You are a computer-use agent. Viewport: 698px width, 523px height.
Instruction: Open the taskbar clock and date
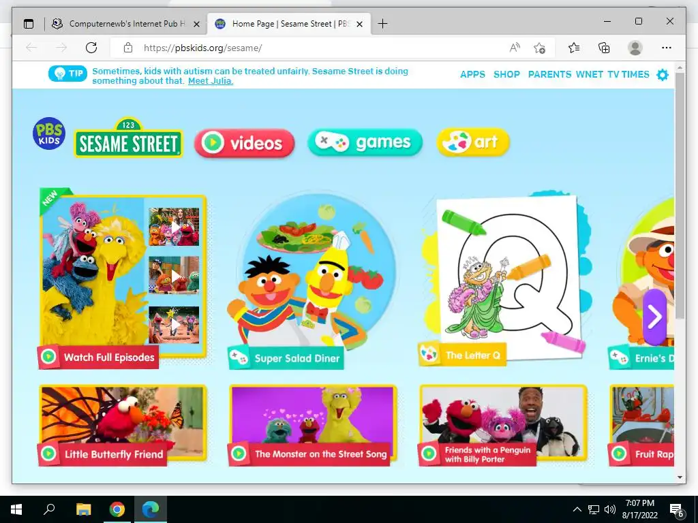click(640, 509)
